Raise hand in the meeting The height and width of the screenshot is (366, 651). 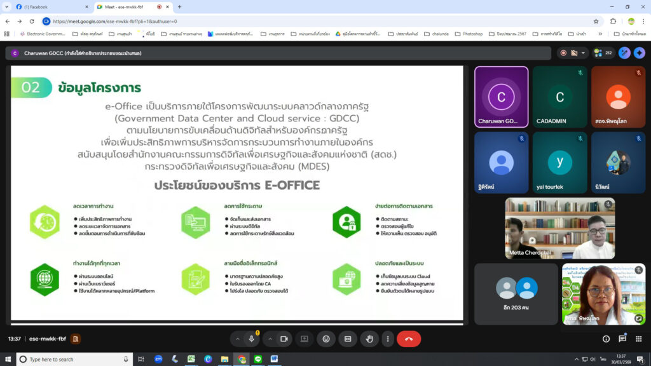pos(369,339)
